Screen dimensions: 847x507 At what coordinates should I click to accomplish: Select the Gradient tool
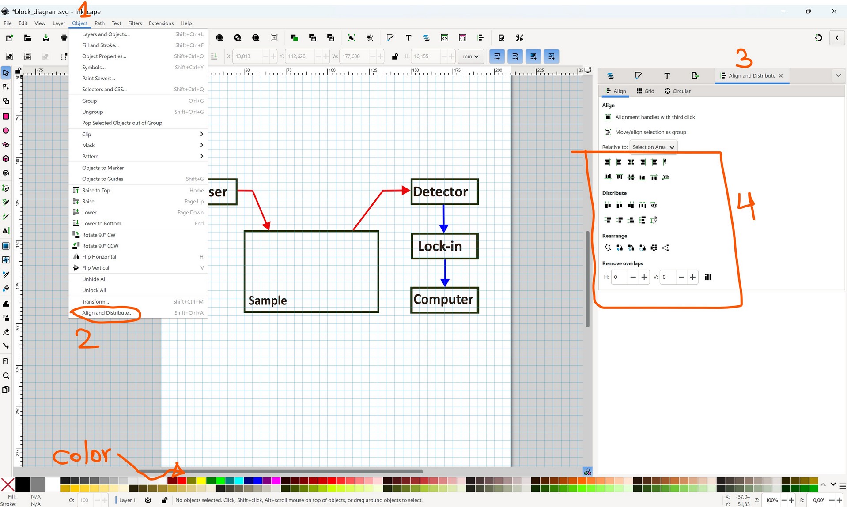tap(6, 246)
